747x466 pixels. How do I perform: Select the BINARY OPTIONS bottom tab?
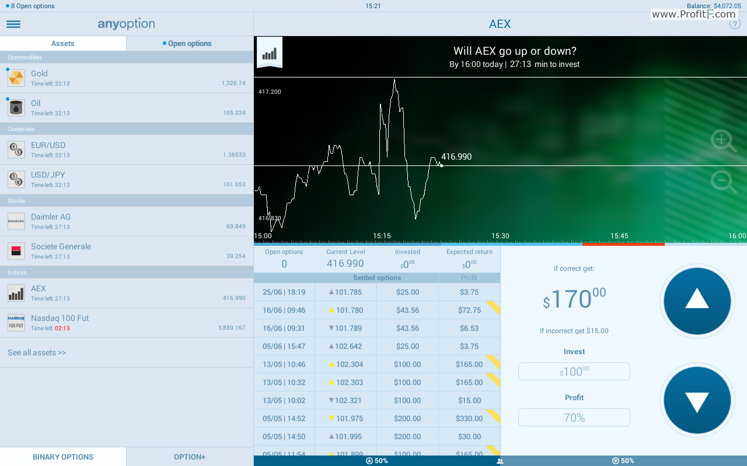[x=63, y=457]
